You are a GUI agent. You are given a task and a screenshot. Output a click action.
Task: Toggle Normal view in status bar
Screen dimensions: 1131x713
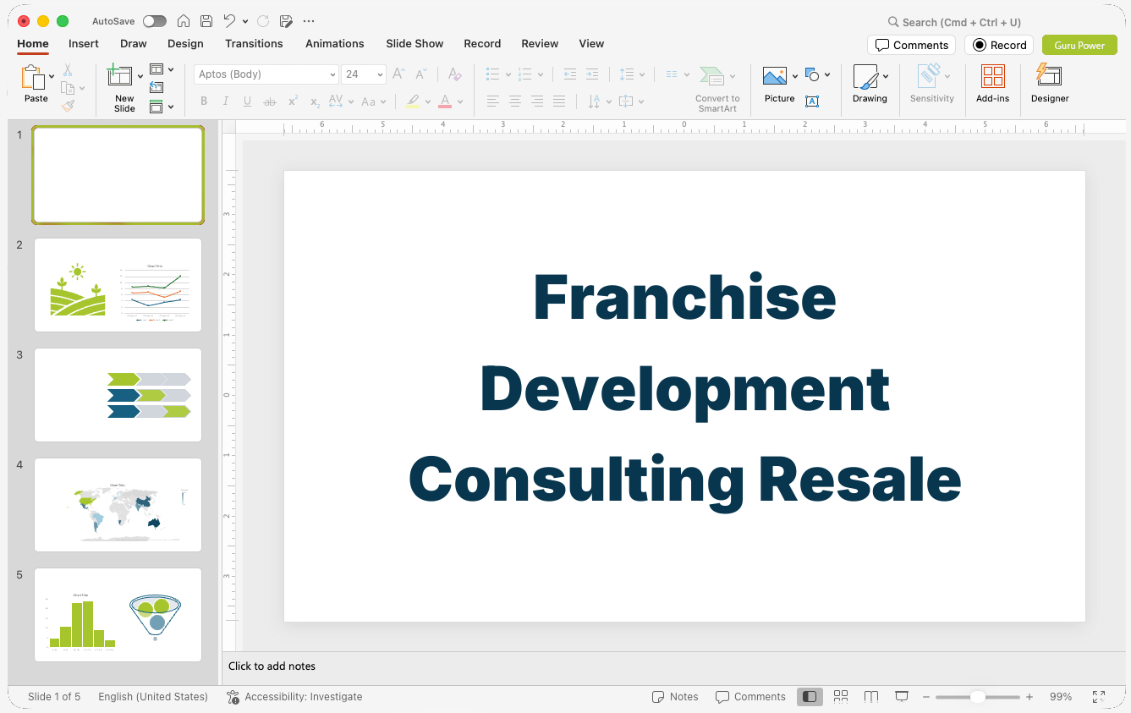810,697
